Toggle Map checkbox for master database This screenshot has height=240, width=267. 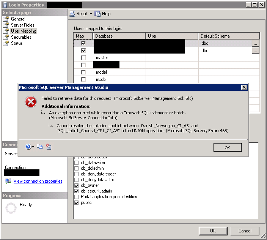(83, 58)
